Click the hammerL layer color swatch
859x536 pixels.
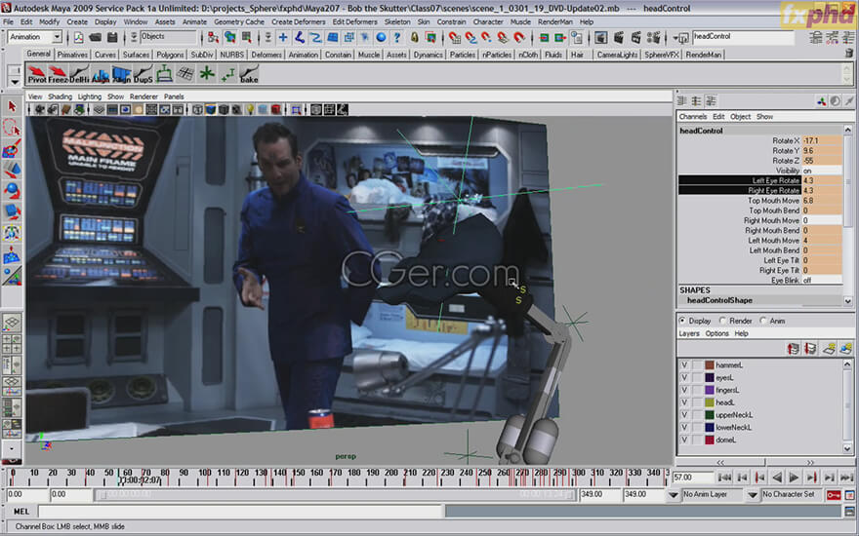710,364
